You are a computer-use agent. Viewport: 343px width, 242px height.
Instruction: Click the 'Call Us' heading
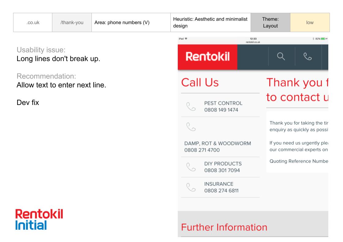tap(200, 82)
